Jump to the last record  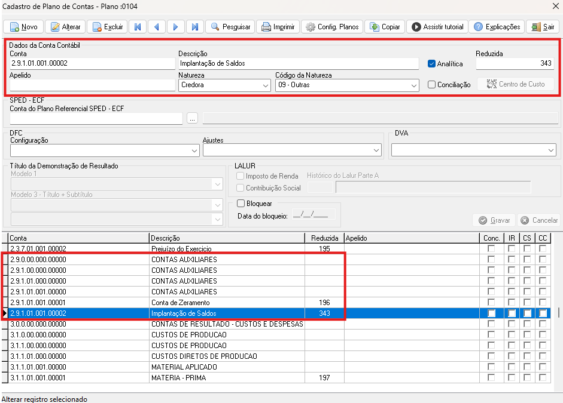194,27
